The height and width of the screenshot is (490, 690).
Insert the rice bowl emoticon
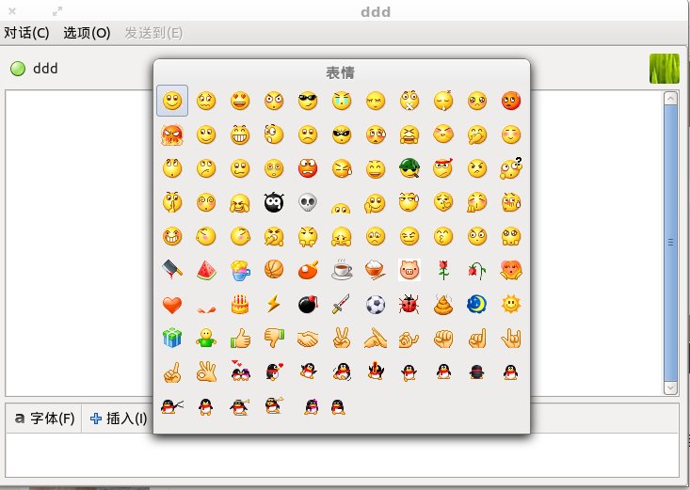[376, 270]
